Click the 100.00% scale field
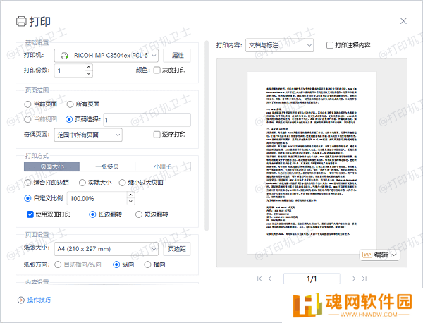Image resolution: width=423 pixels, height=323 pixels. click(x=97, y=198)
